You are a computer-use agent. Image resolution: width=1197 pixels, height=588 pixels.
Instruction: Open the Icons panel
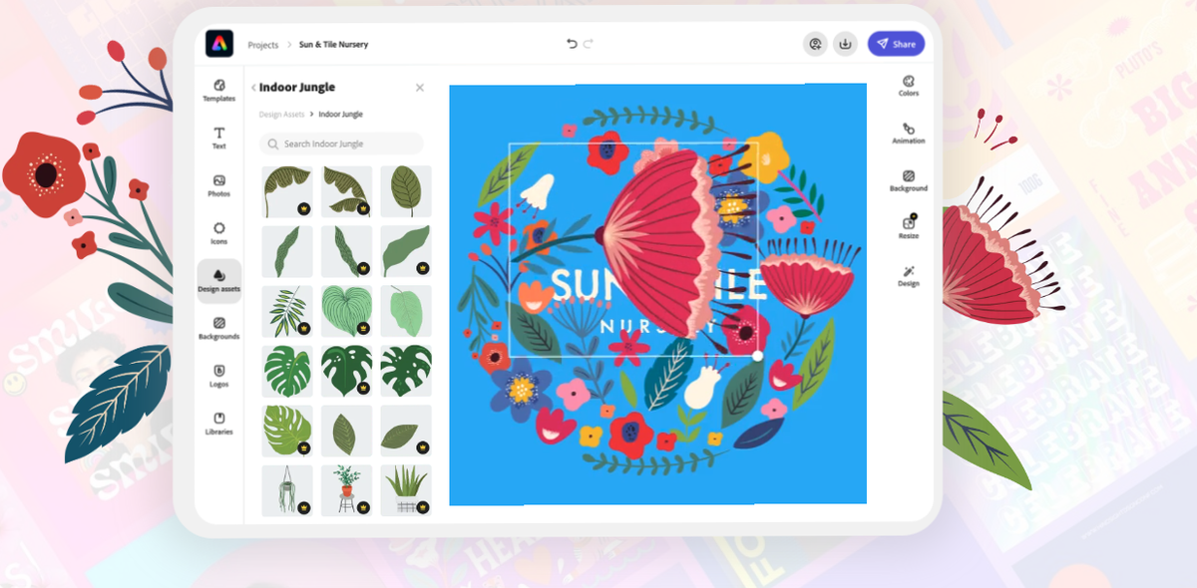217,231
